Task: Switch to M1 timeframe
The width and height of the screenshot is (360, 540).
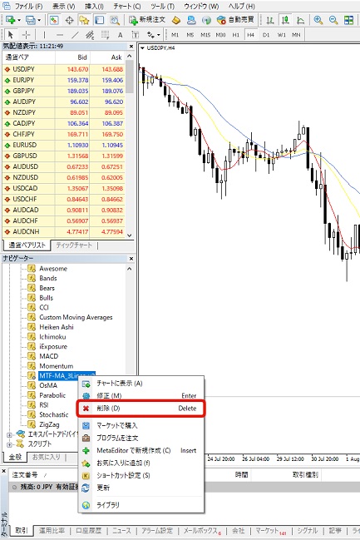Action: click(175, 35)
